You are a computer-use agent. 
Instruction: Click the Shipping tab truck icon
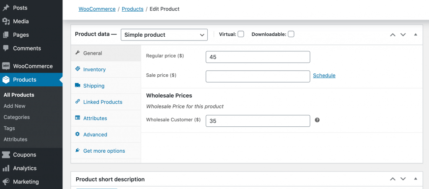(x=78, y=85)
